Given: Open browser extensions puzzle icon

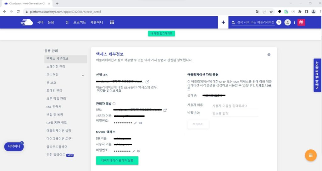Looking at the screenshot, I should [300, 12].
